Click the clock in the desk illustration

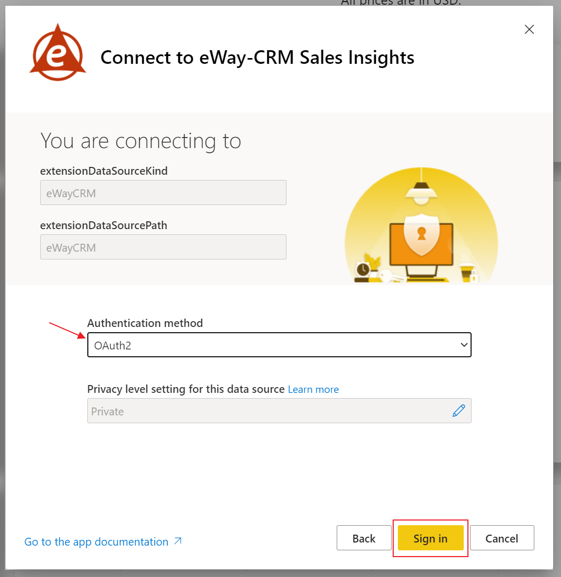tap(363, 269)
